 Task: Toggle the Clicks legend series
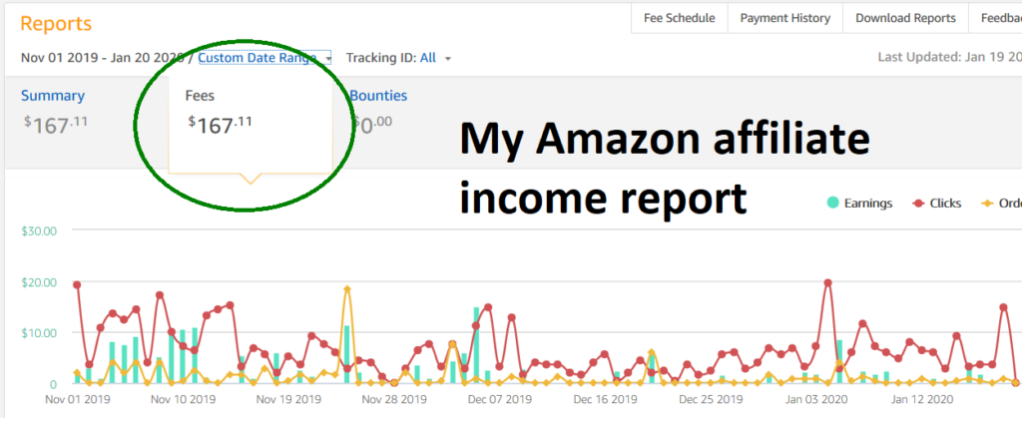click(x=937, y=204)
